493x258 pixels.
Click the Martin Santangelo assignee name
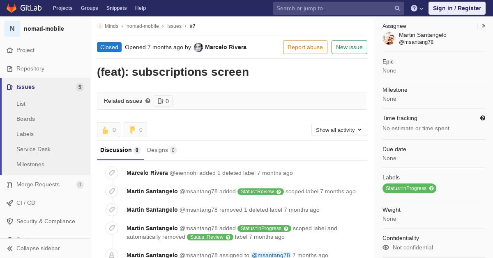(423, 35)
